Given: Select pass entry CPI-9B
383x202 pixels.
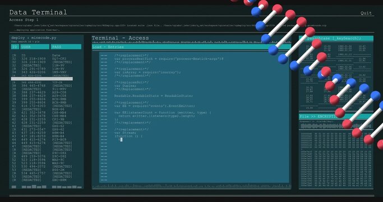Looking at the screenshot, I should point(58,120).
